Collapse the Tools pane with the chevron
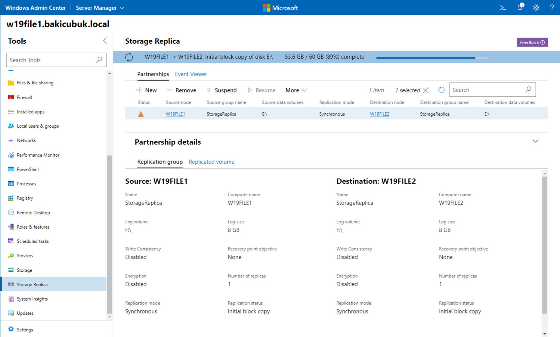560x337 pixels. click(105, 41)
